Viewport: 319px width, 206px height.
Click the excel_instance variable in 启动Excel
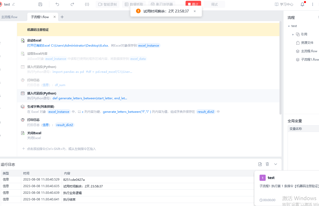(x=149, y=46)
